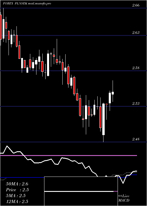This screenshot has height=206, width=147.
Task: Click the '5MA : 2.5' readout
Action: [16, 196]
